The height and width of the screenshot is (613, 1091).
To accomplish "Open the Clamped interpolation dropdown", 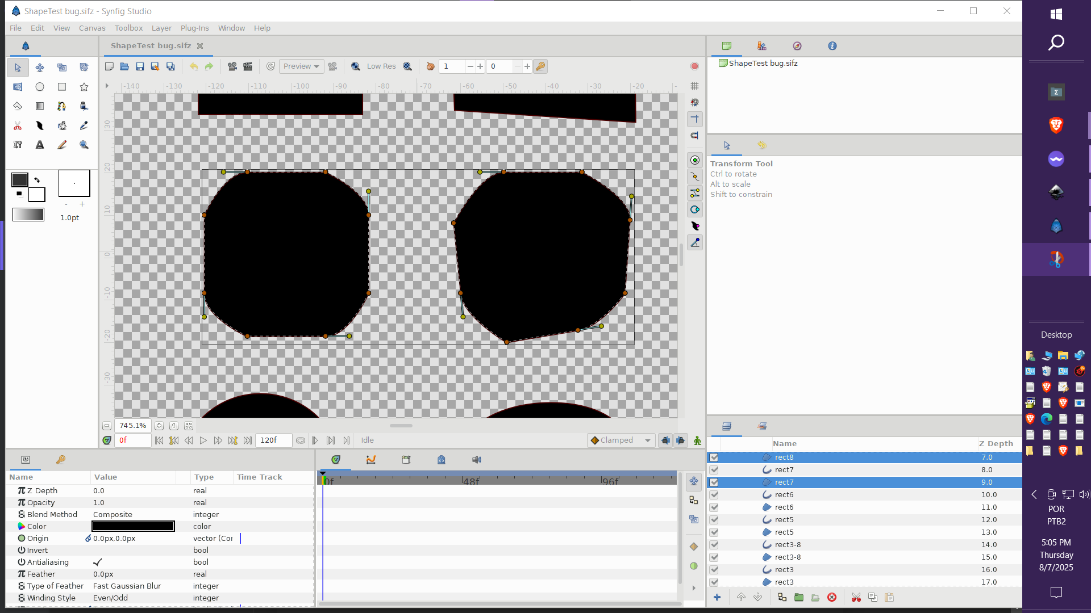I will [x=621, y=440].
